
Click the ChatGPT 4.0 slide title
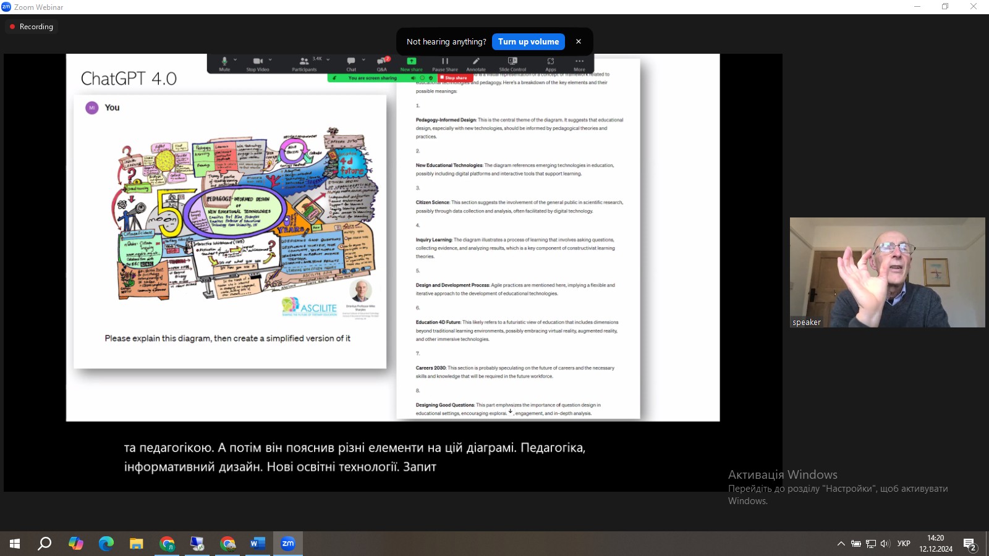(129, 78)
